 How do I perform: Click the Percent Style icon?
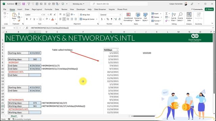pos(108,19)
